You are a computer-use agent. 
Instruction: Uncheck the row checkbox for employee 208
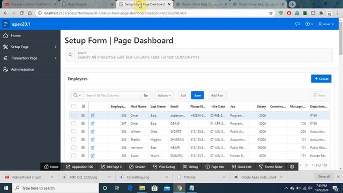[73, 115]
